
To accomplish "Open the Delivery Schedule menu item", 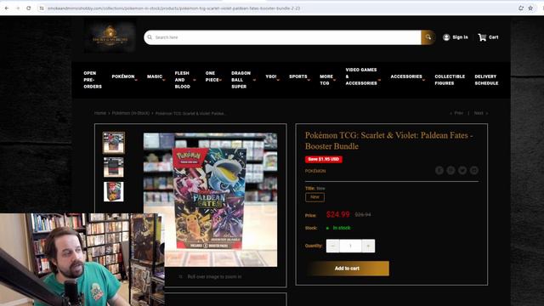I will 486,80.
